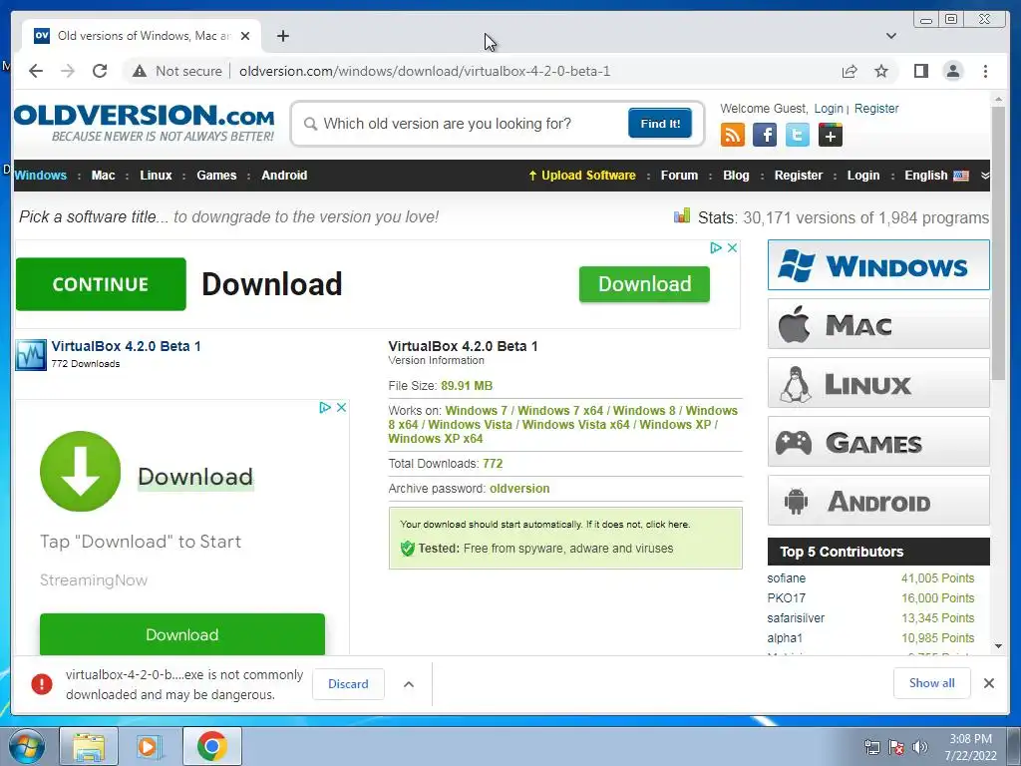Open Windows Explorer from the taskbar
This screenshot has width=1021, height=766.
[x=89, y=746]
